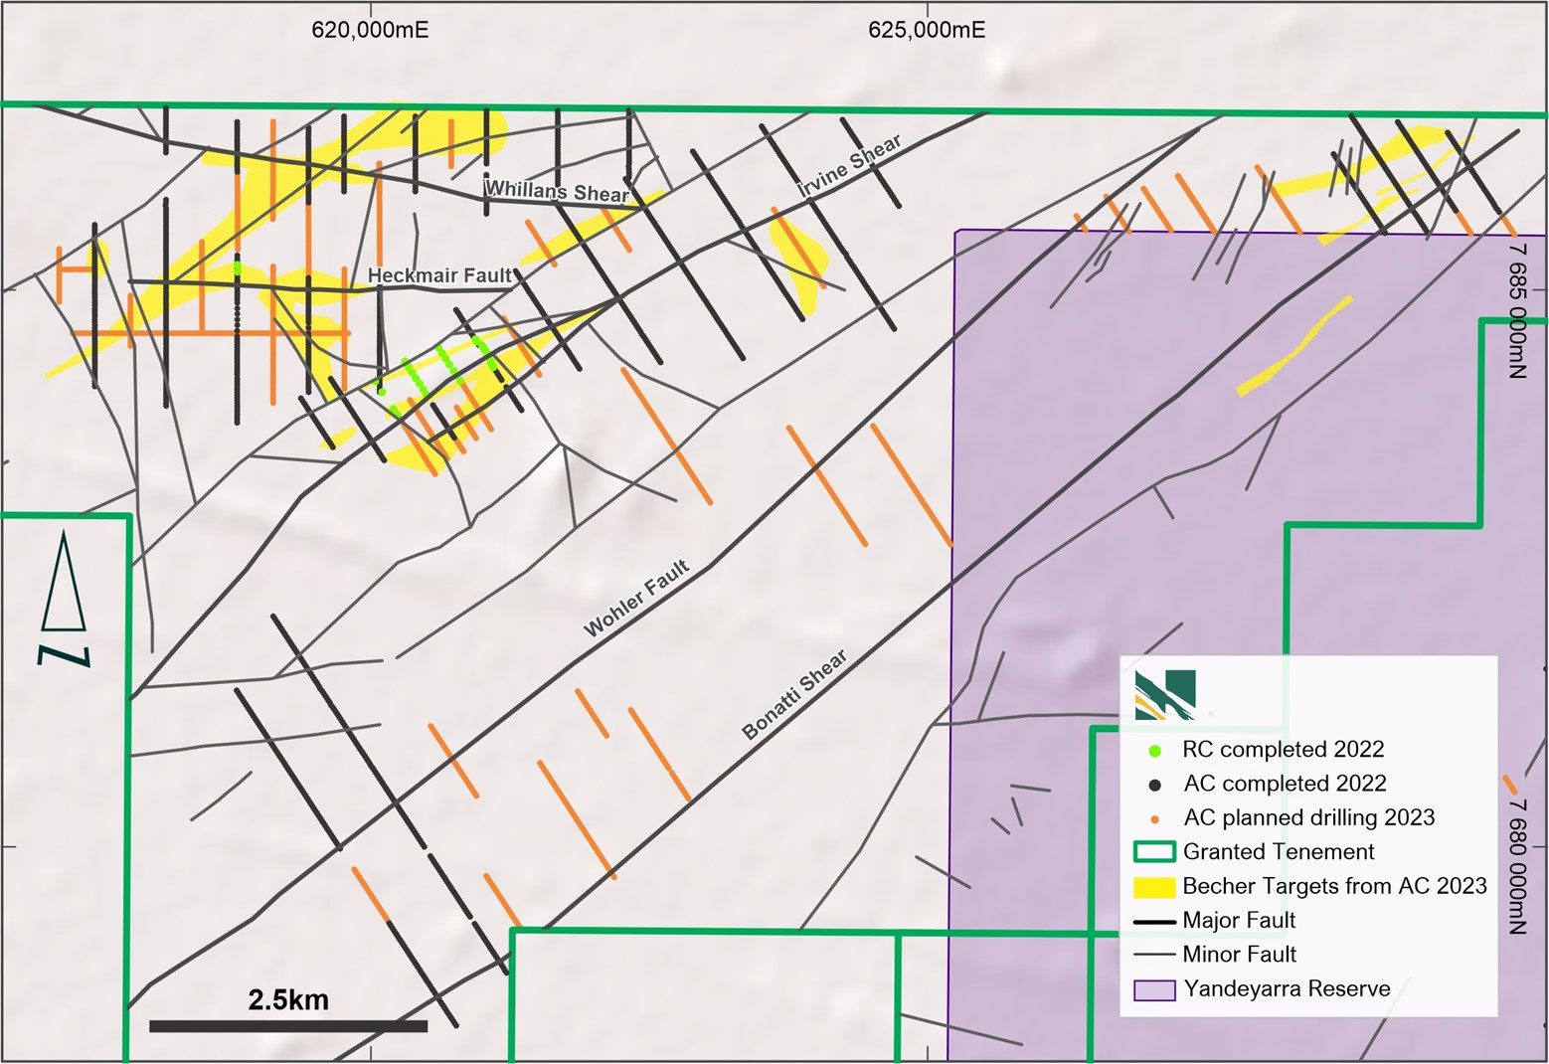Viewport: 1549px width, 1064px height.
Task: Pick the purple Yandeyarra Reserve swatch
Action: [x=1154, y=990]
